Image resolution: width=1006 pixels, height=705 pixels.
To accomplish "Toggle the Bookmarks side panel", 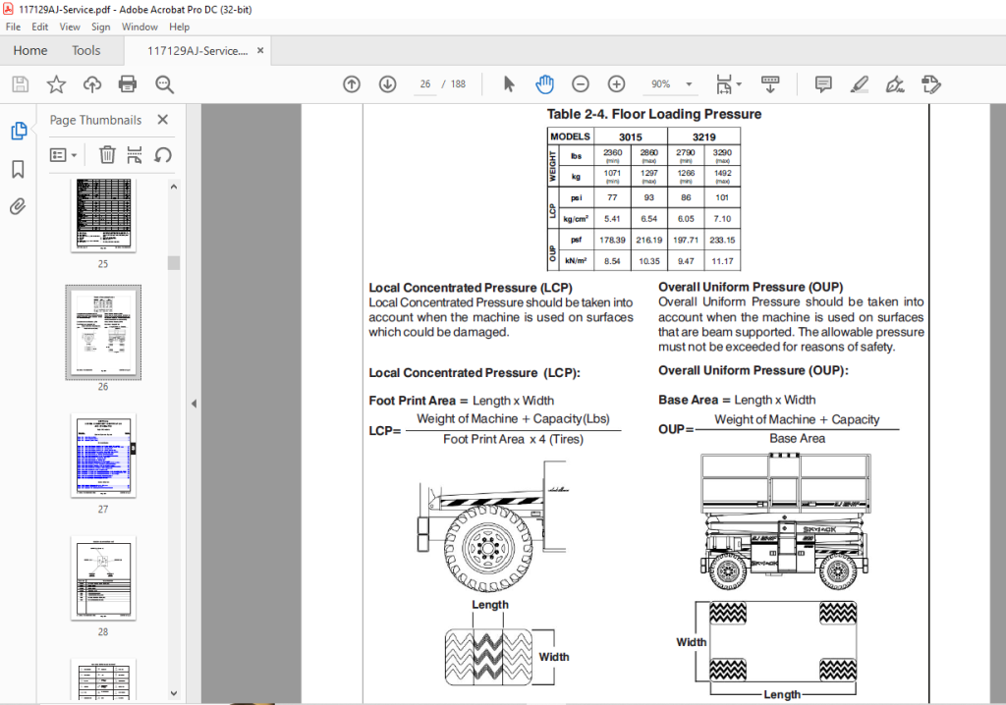I will click(18, 169).
